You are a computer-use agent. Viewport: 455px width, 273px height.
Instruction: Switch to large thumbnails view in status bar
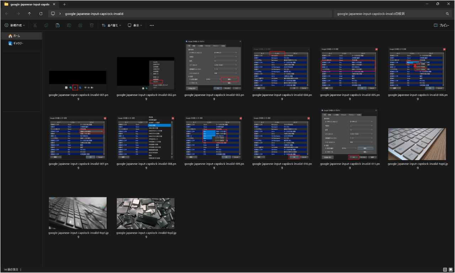click(450, 270)
